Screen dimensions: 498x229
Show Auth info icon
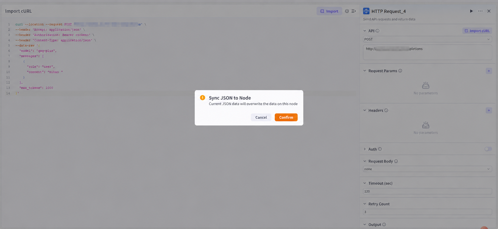point(380,149)
